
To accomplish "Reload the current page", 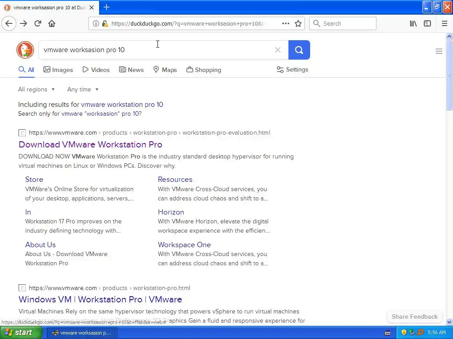I will click(38, 23).
